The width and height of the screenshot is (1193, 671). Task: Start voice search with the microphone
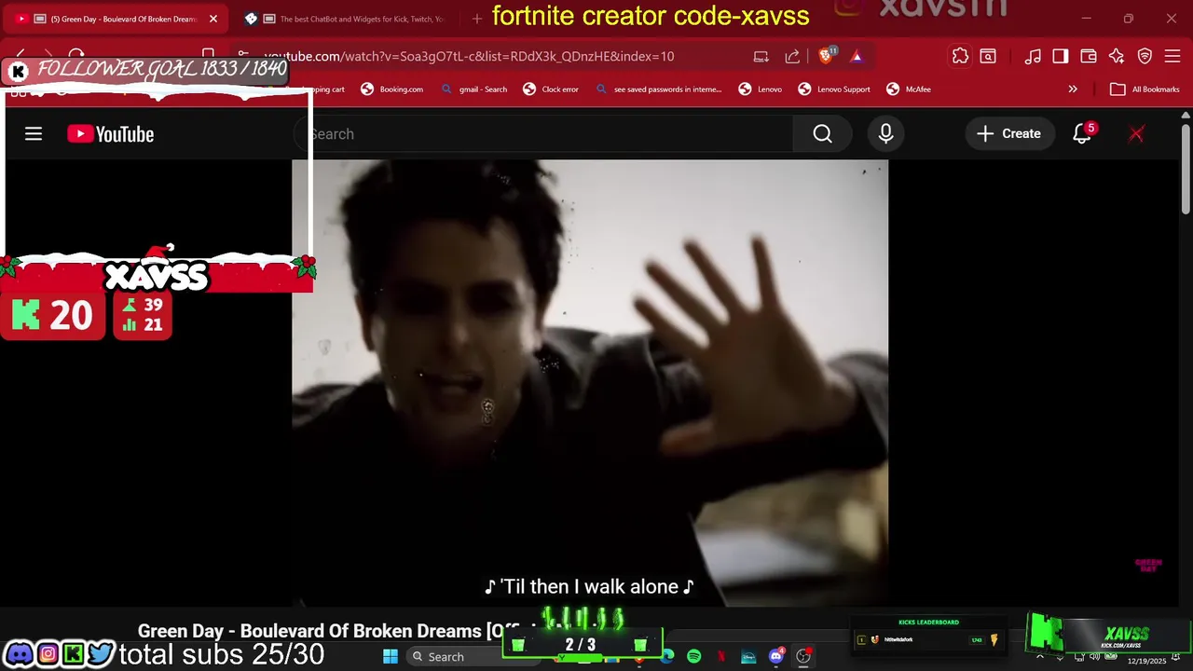point(885,134)
